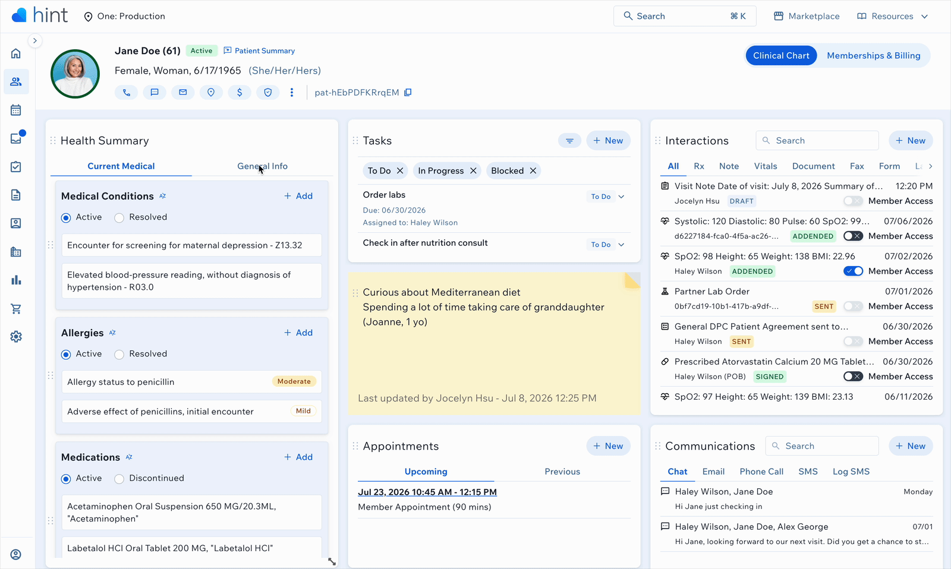
Task: Click the Communications search field
Action: (822, 446)
